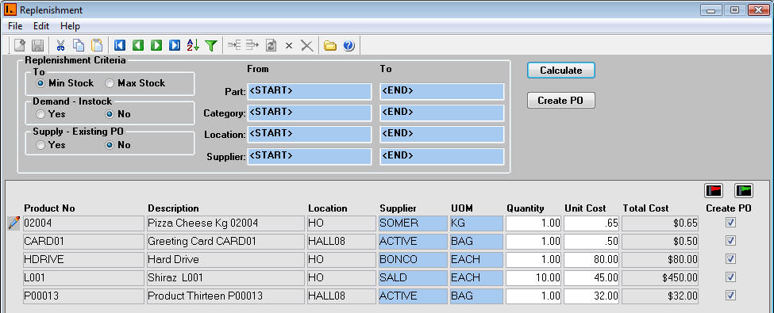
Task: Toggle Create PO checkbox for HDRIVE
Action: 730,259
